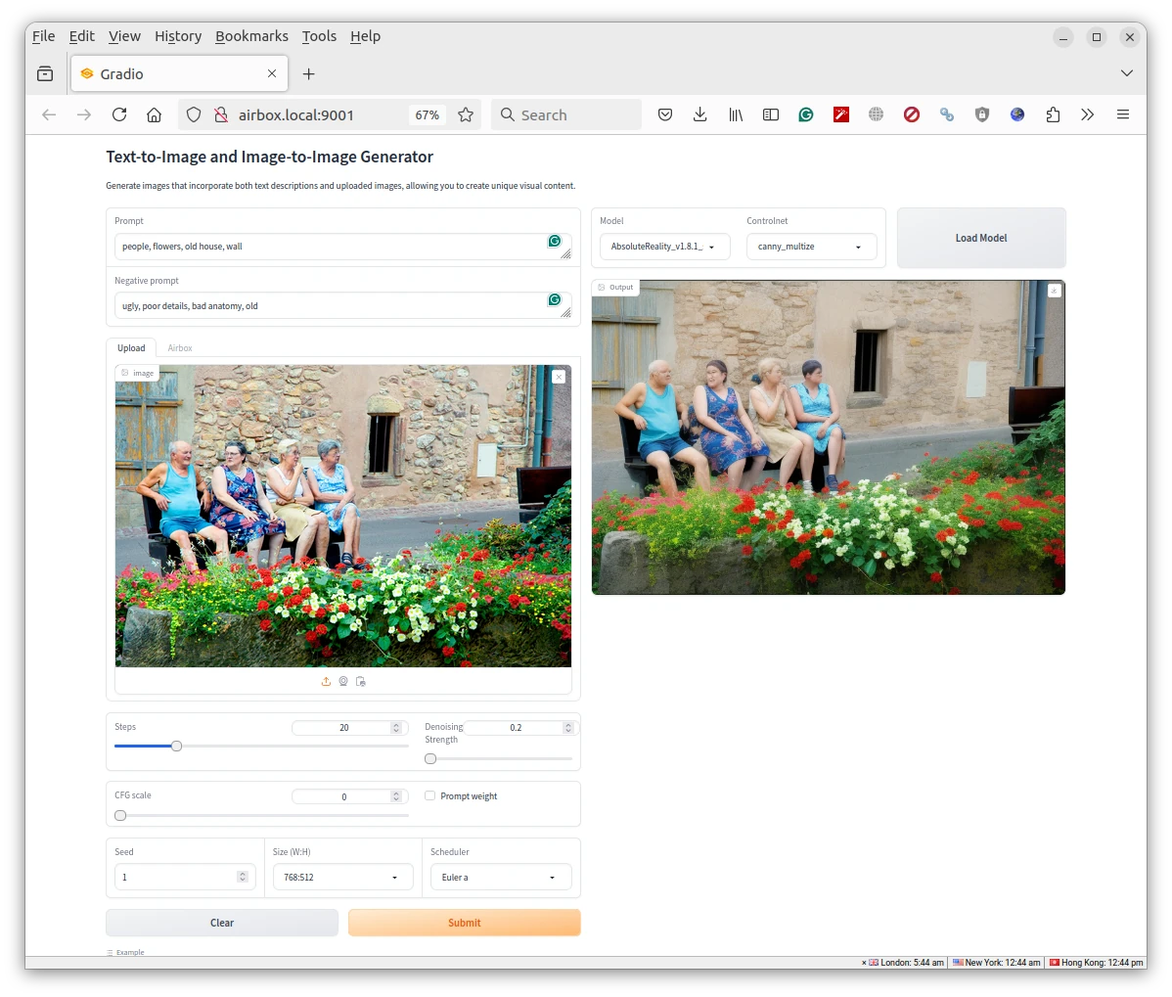1172x997 pixels.
Task: Click the Denoising Strength slider handle
Action: 430,758
